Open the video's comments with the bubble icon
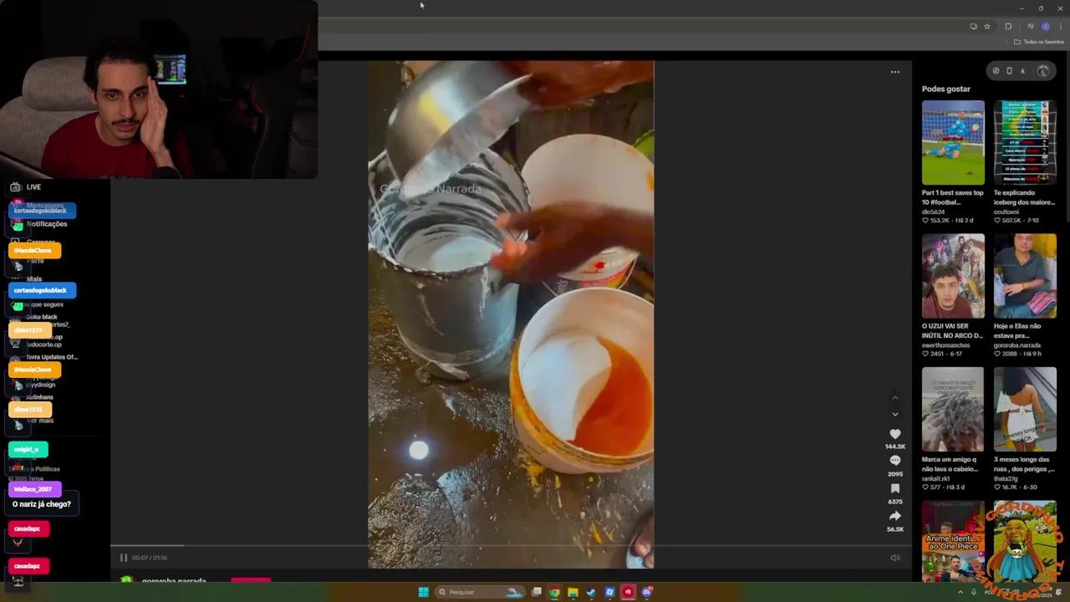The image size is (1070, 602). point(894,461)
